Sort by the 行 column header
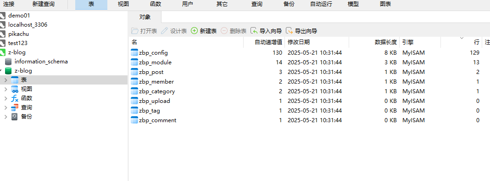Viewport: 490px width, 181px height. click(x=461, y=42)
